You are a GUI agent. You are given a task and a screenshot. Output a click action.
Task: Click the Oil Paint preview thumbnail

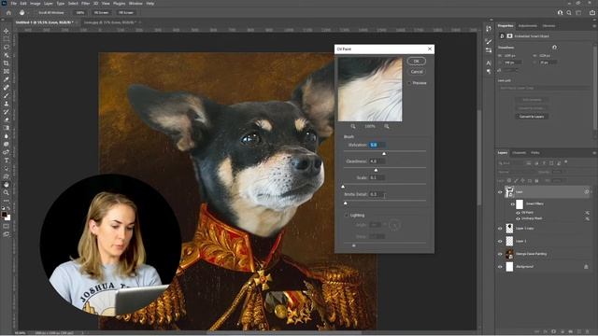370,90
